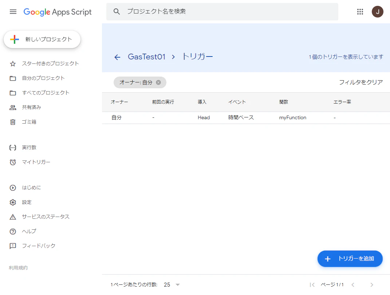Jump to first page icon
Image resolution: width=390 pixels, height=295 pixels.
click(312, 285)
